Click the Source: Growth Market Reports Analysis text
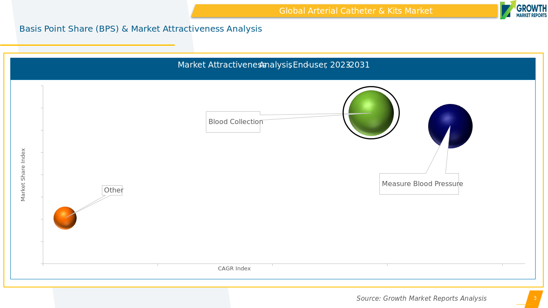Screen dimensions: 548x308 click(421, 299)
